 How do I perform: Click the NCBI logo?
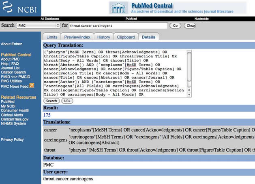coord(20,7)
